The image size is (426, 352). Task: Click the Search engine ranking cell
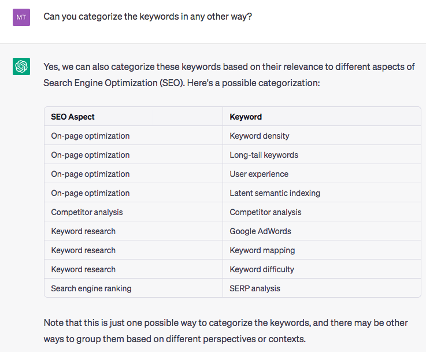(134, 288)
